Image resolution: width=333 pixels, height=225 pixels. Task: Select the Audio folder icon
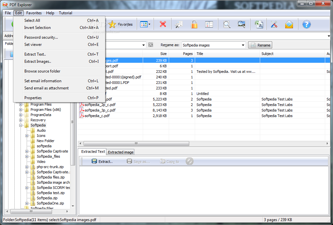point(33,130)
